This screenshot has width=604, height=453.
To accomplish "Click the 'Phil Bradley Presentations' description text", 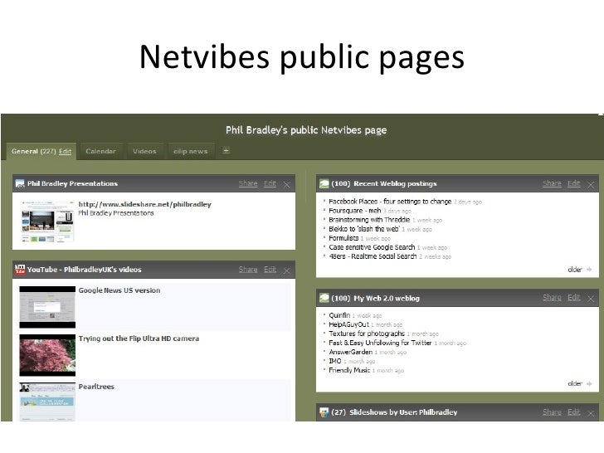I will [116, 213].
